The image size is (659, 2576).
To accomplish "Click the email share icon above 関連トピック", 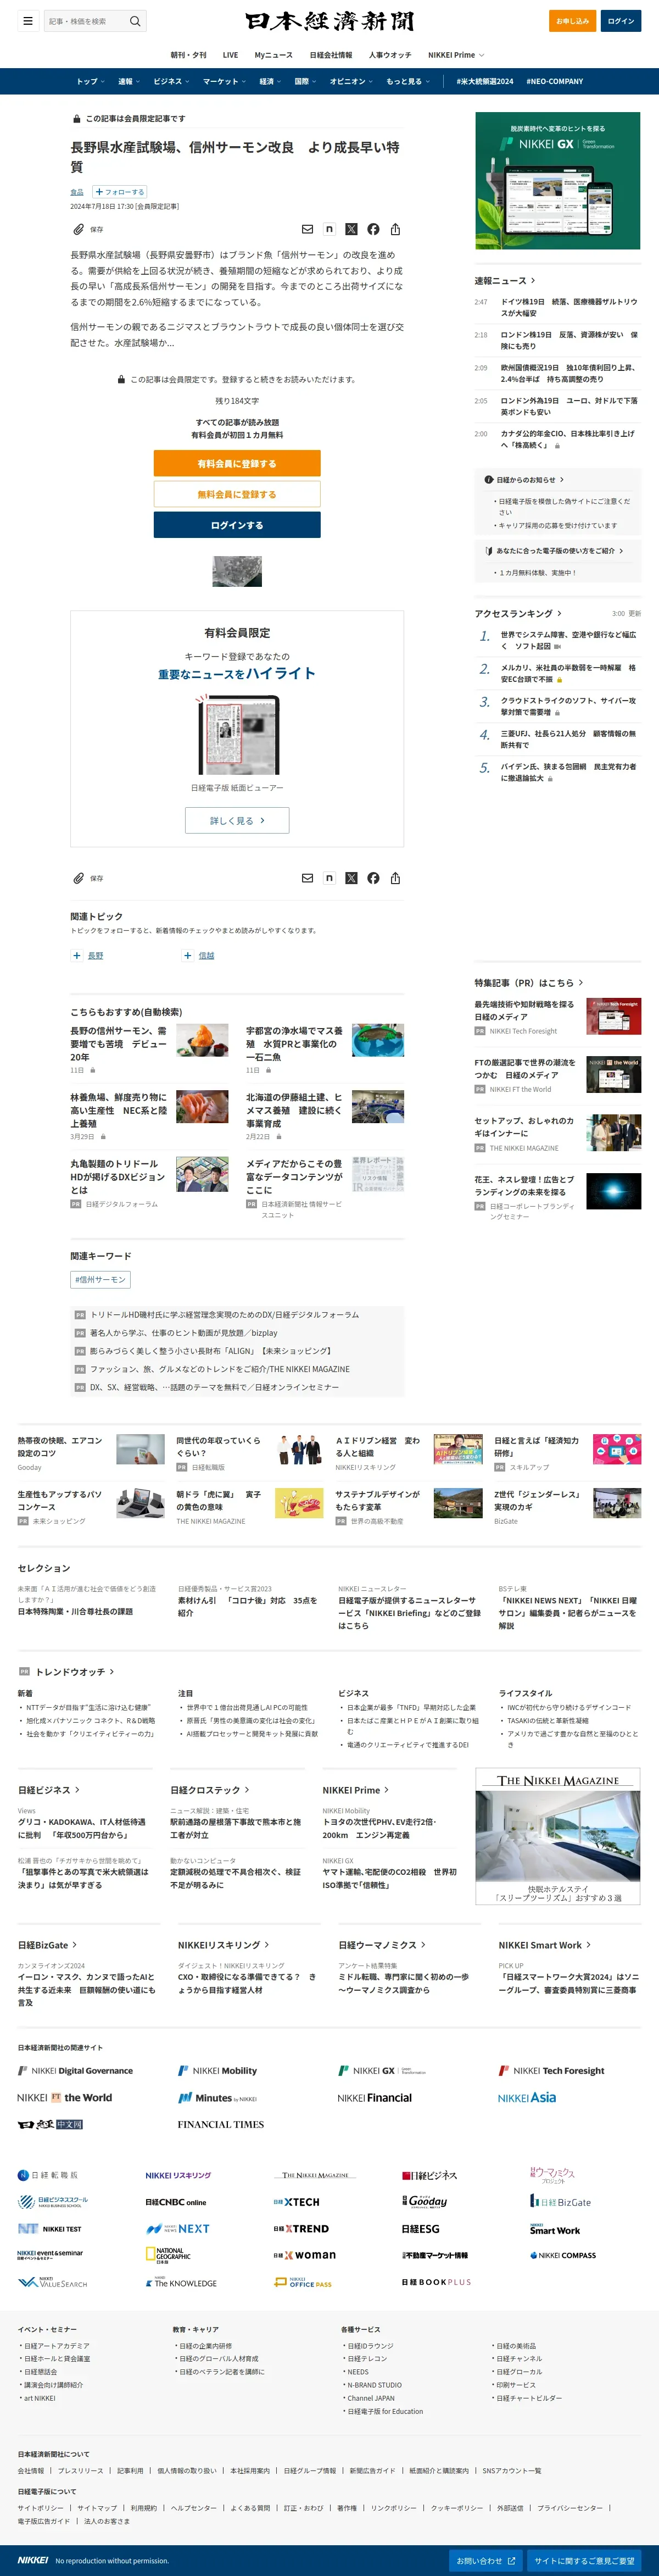I will [307, 878].
